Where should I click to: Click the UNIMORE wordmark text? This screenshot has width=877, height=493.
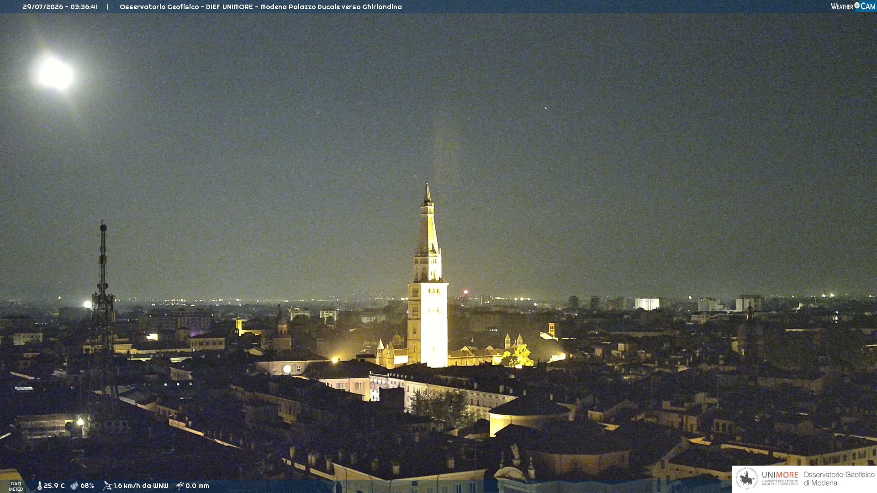pos(780,475)
